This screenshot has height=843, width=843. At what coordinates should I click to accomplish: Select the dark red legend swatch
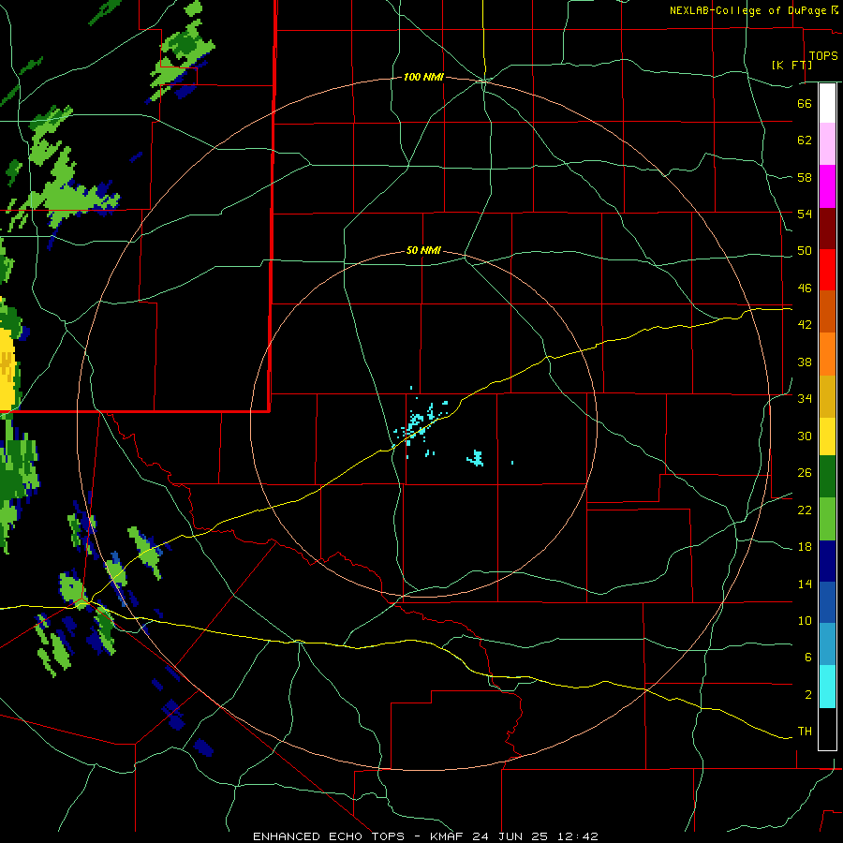coord(827,228)
